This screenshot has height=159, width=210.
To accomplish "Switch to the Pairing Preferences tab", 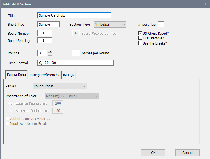I will coord(44,75).
